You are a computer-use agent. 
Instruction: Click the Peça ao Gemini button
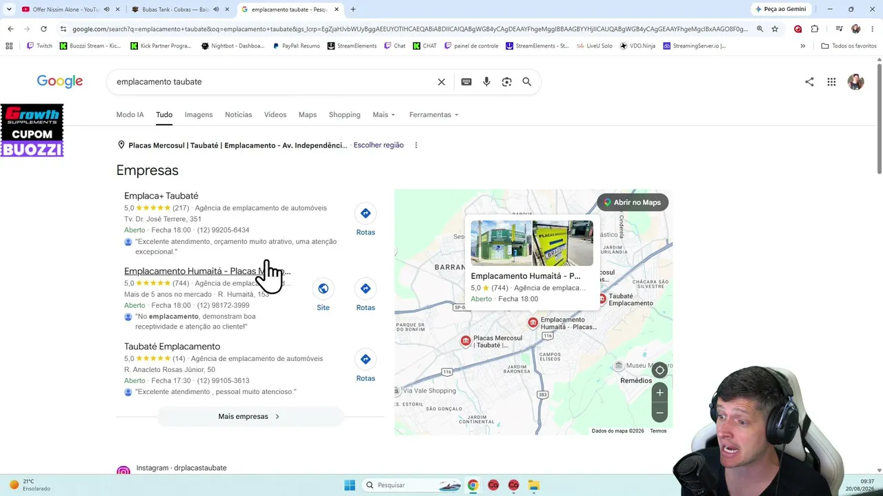tap(781, 10)
